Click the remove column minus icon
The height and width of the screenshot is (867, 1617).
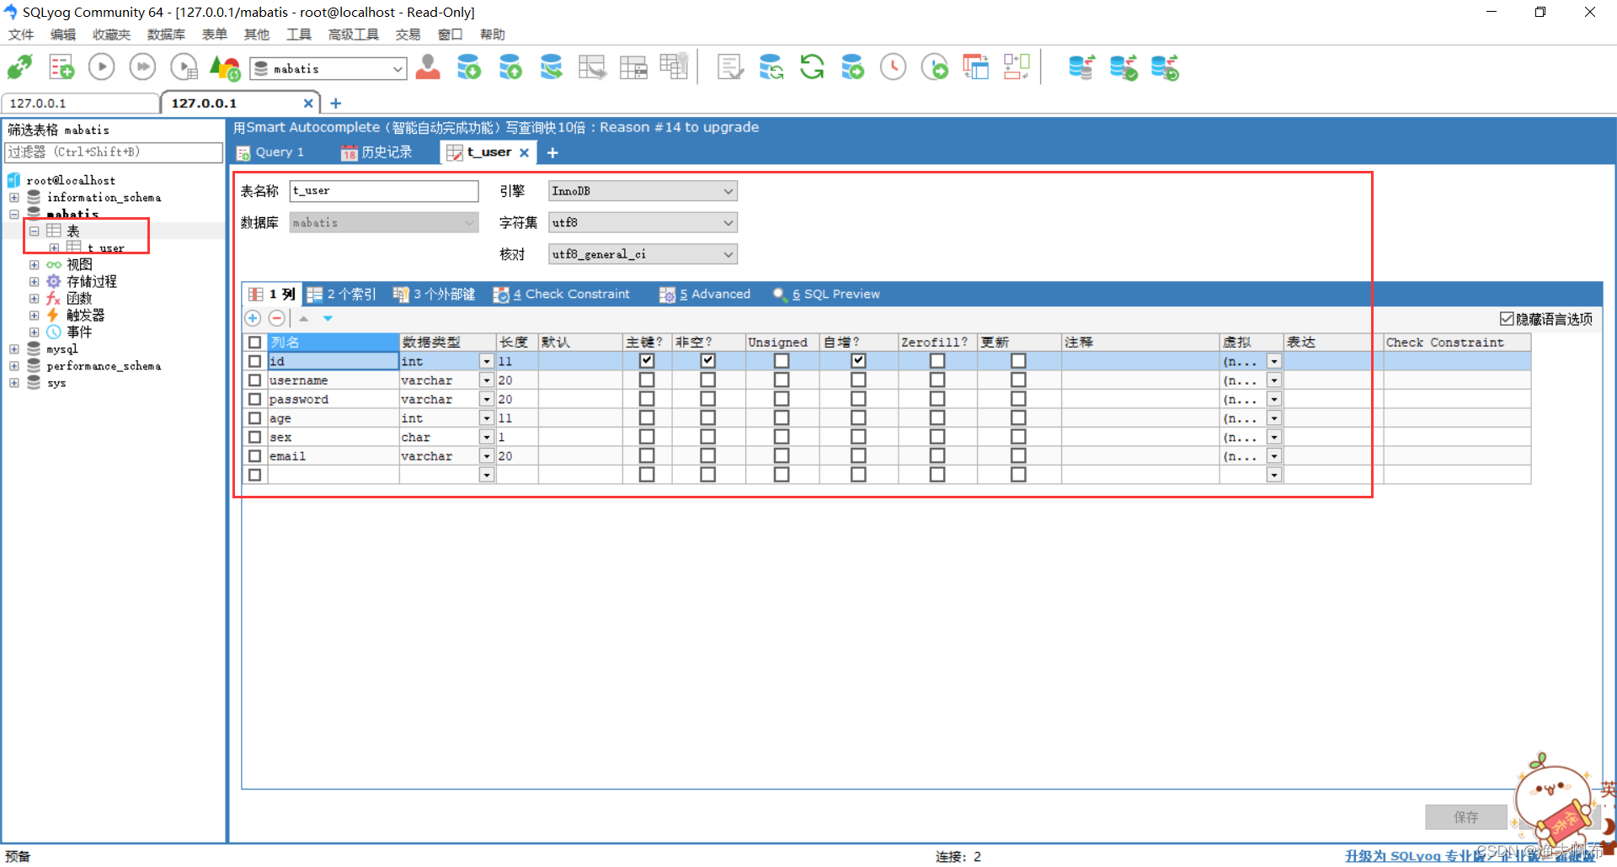pos(276,318)
